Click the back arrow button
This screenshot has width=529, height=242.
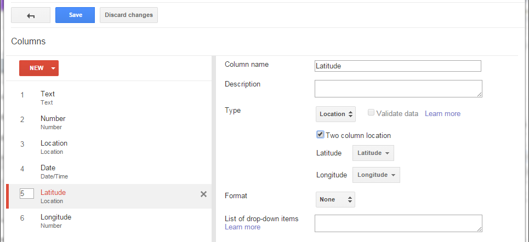point(31,15)
